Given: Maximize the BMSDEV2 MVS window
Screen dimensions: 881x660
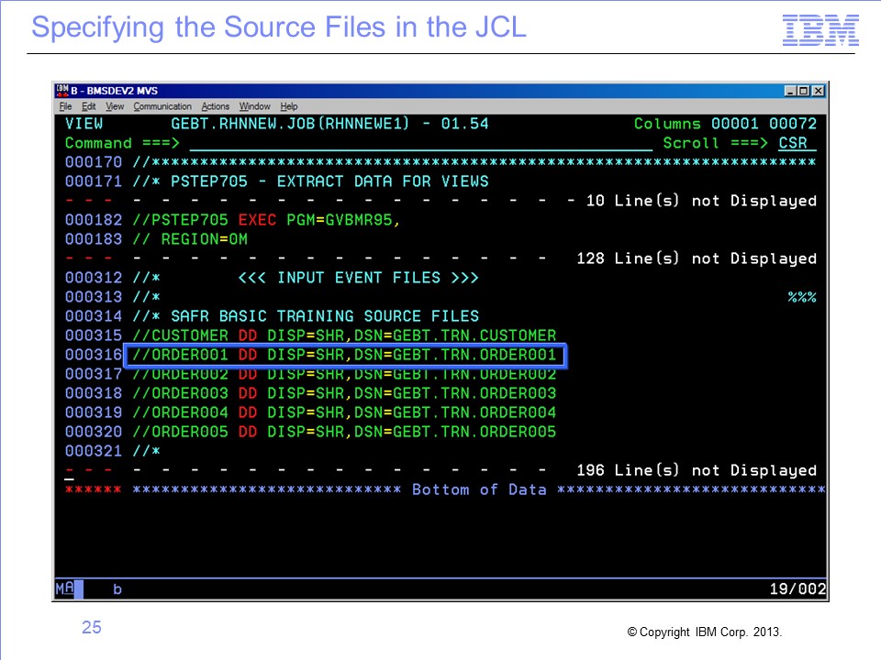Looking at the screenshot, I should point(804,91).
